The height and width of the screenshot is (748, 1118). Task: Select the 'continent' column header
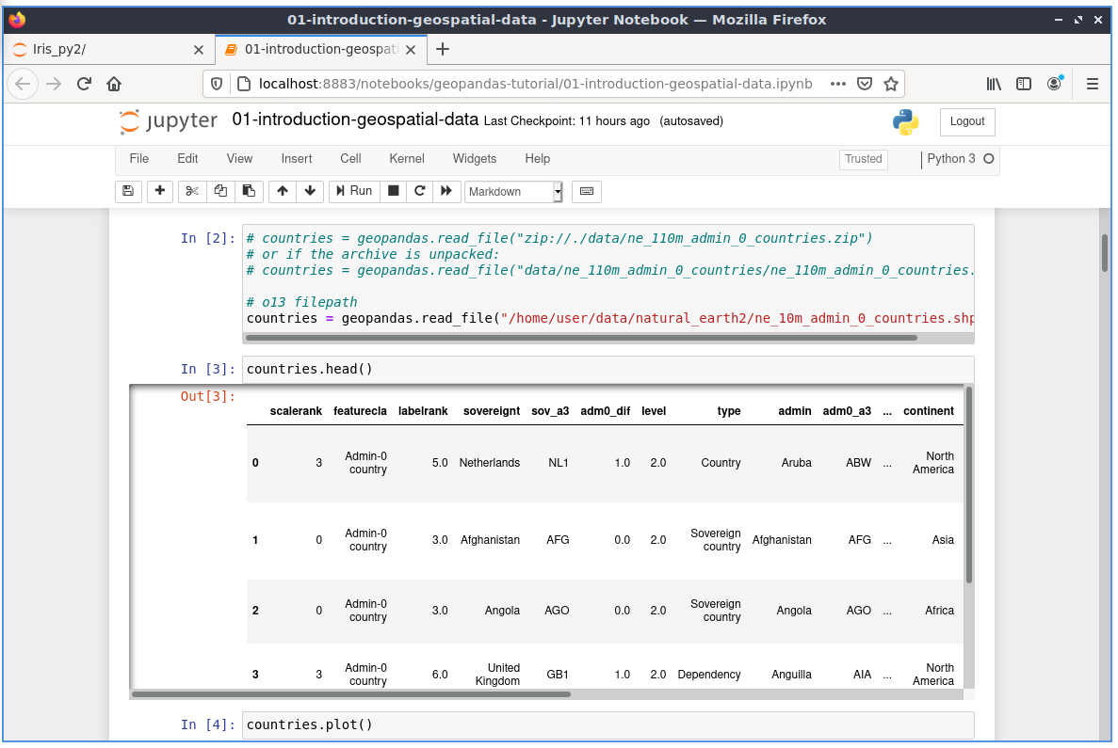[931, 412]
